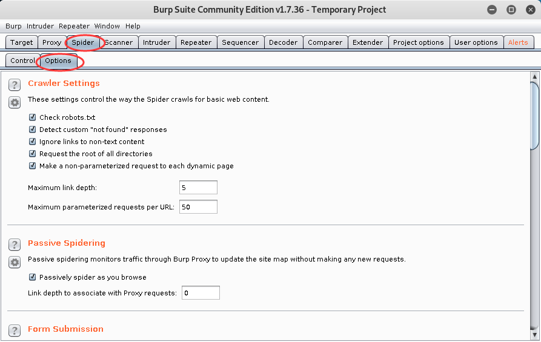The height and width of the screenshot is (342, 541).
Task: Click the Passive Spidering heading
Action: (x=67, y=243)
